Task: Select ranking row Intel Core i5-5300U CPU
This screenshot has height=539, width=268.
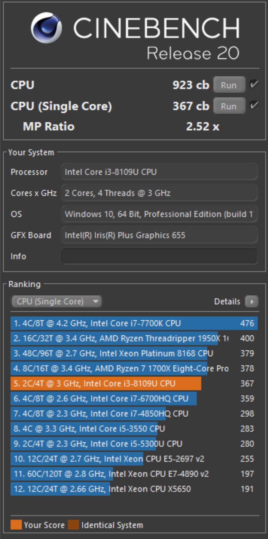Action: (x=134, y=444)
